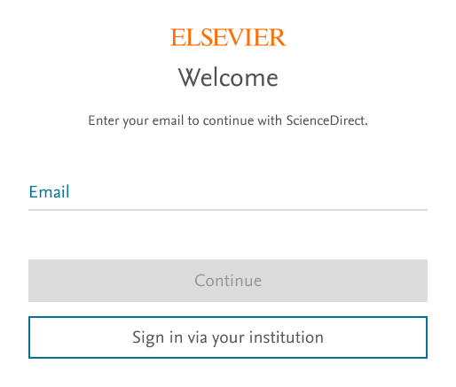Click the Email field label
The width and height of the screenshot is (456, 387).
[49, 192]
